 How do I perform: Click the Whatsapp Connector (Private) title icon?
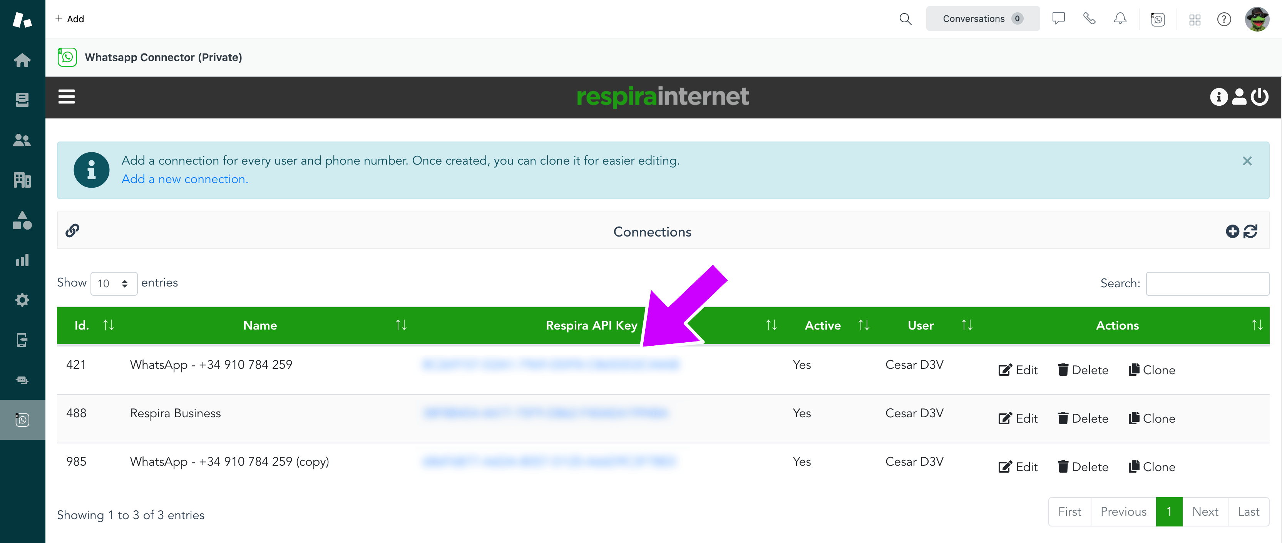[x=67, y=57]
